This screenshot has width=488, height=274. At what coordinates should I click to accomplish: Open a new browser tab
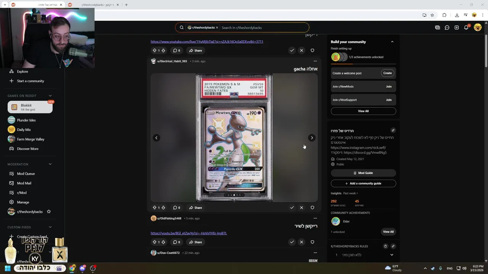(126, 5)
